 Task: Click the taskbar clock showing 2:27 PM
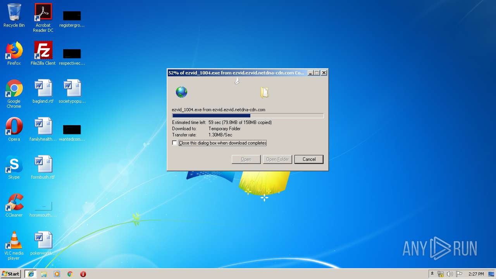click(x=476, y=274)
